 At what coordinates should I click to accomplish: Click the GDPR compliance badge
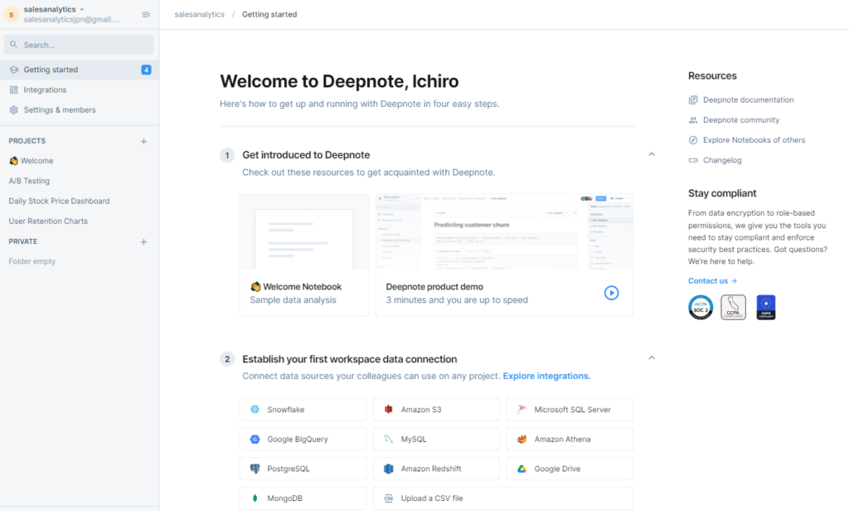tap(765, 307)
